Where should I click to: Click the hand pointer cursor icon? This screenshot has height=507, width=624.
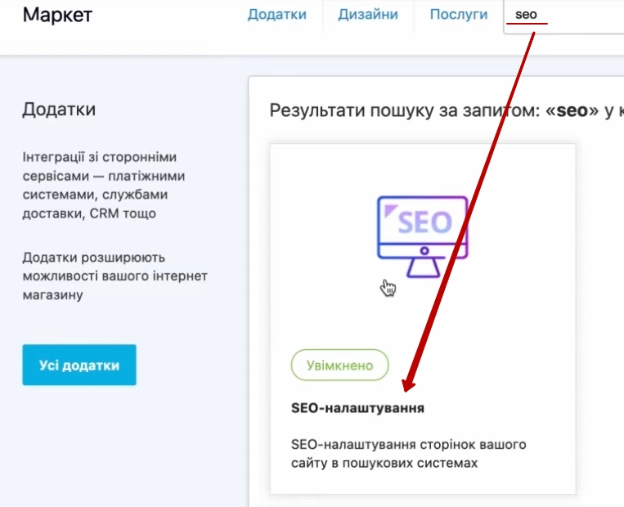click(x=388, y=287)
